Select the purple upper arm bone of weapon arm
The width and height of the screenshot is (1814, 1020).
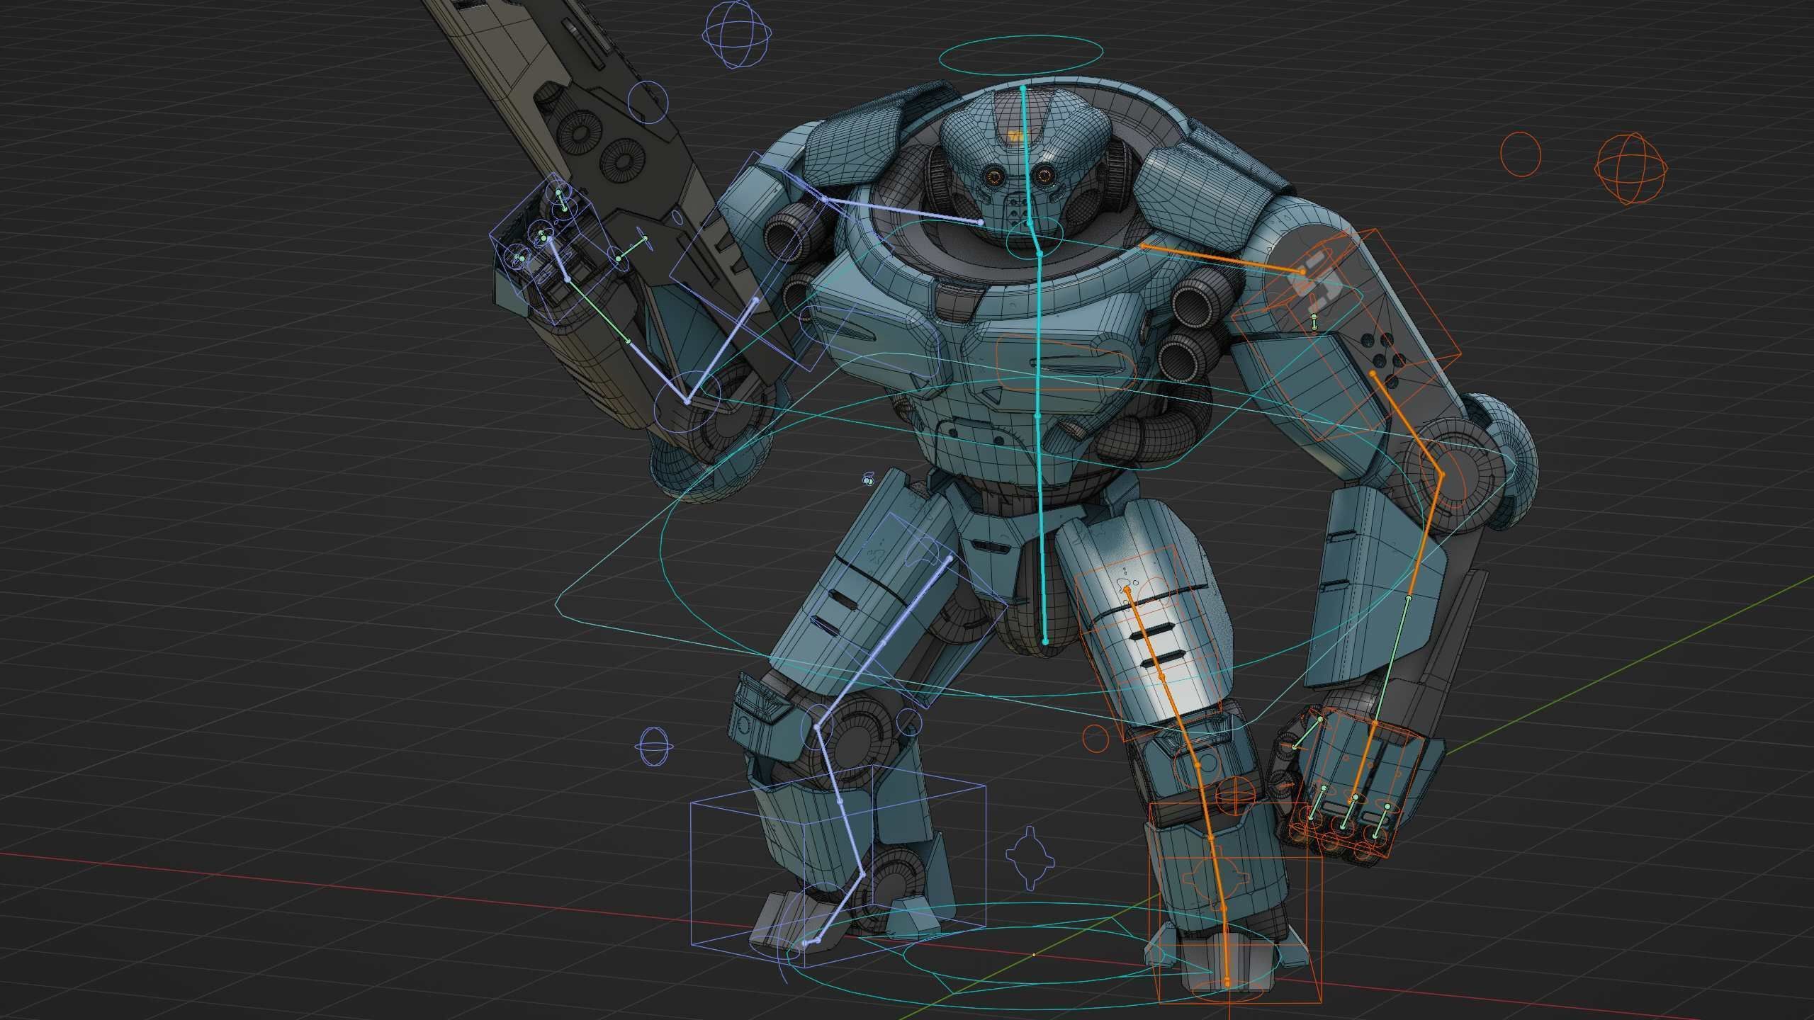(721, 351)
